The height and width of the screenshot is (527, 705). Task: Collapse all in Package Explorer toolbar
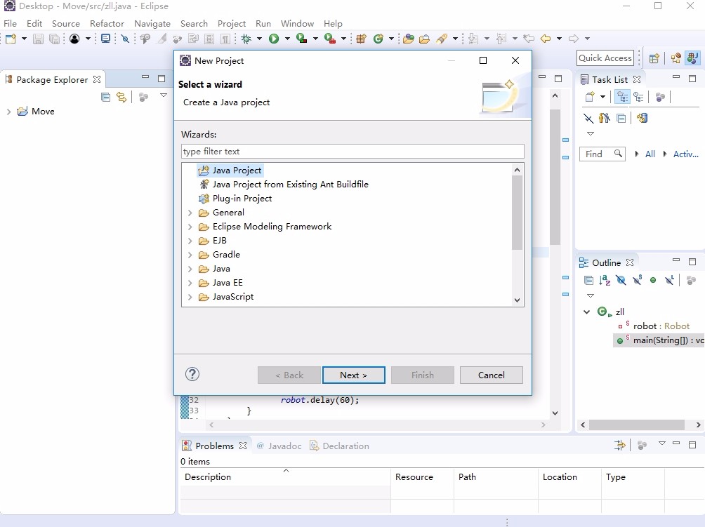coord(105,97)
